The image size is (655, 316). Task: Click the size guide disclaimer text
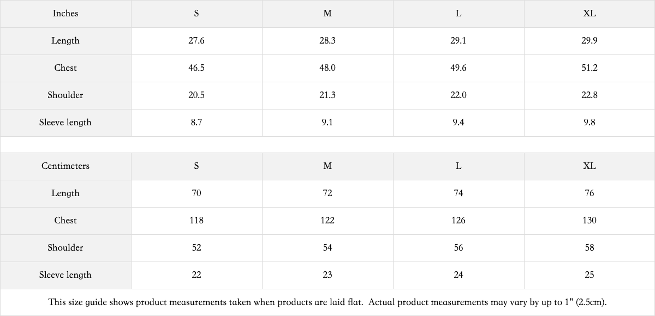pyautogui.click(x=327, y=302)
